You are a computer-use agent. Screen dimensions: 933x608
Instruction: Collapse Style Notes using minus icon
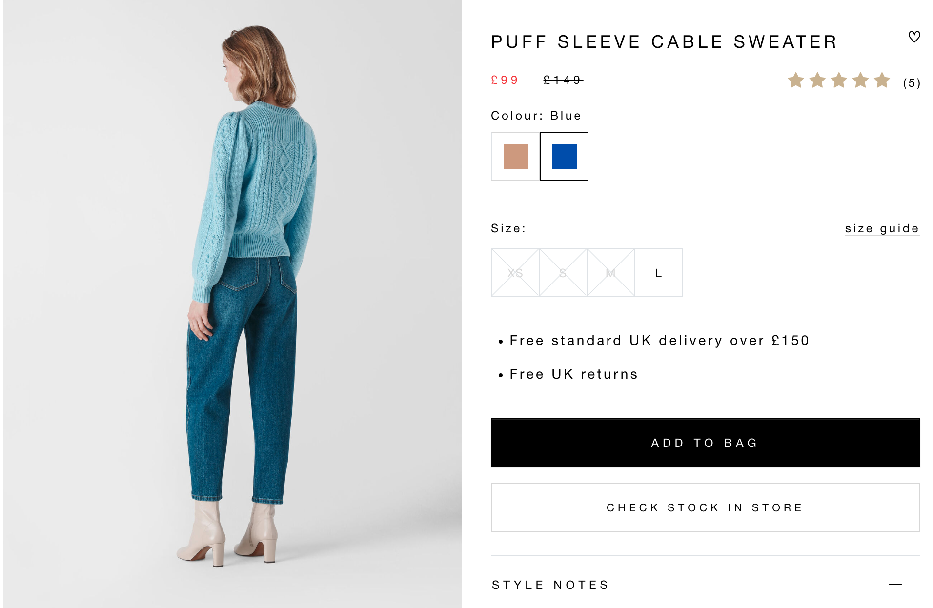895,584
